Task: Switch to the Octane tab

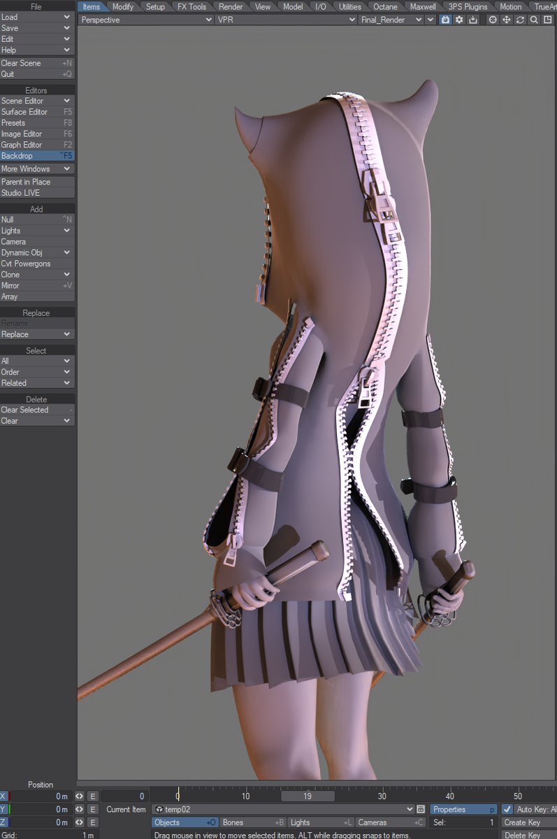Action: (x=385, y=6)
